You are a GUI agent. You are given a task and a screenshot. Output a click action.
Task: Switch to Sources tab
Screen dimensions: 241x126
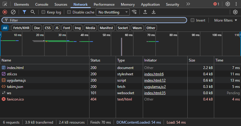pos(61,4)
